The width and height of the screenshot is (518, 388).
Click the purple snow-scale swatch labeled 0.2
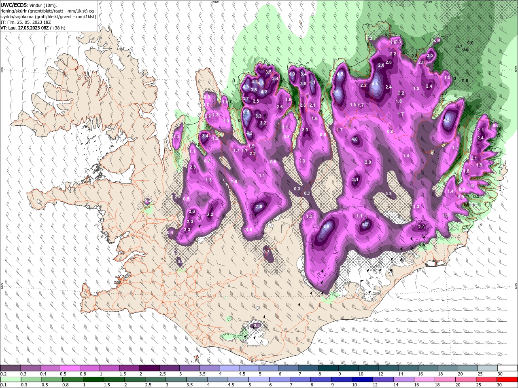click(x=10, y=368)
